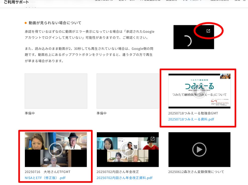Play the 20250718つみえーる勉強会GMT video
The height and width of the screenshot is (185, 248).
(199, 91)
